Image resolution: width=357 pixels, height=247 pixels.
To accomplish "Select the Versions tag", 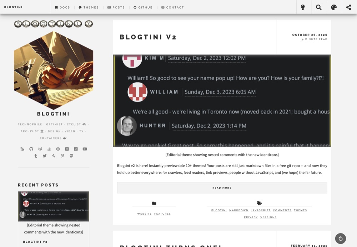I will click(268, 217).
